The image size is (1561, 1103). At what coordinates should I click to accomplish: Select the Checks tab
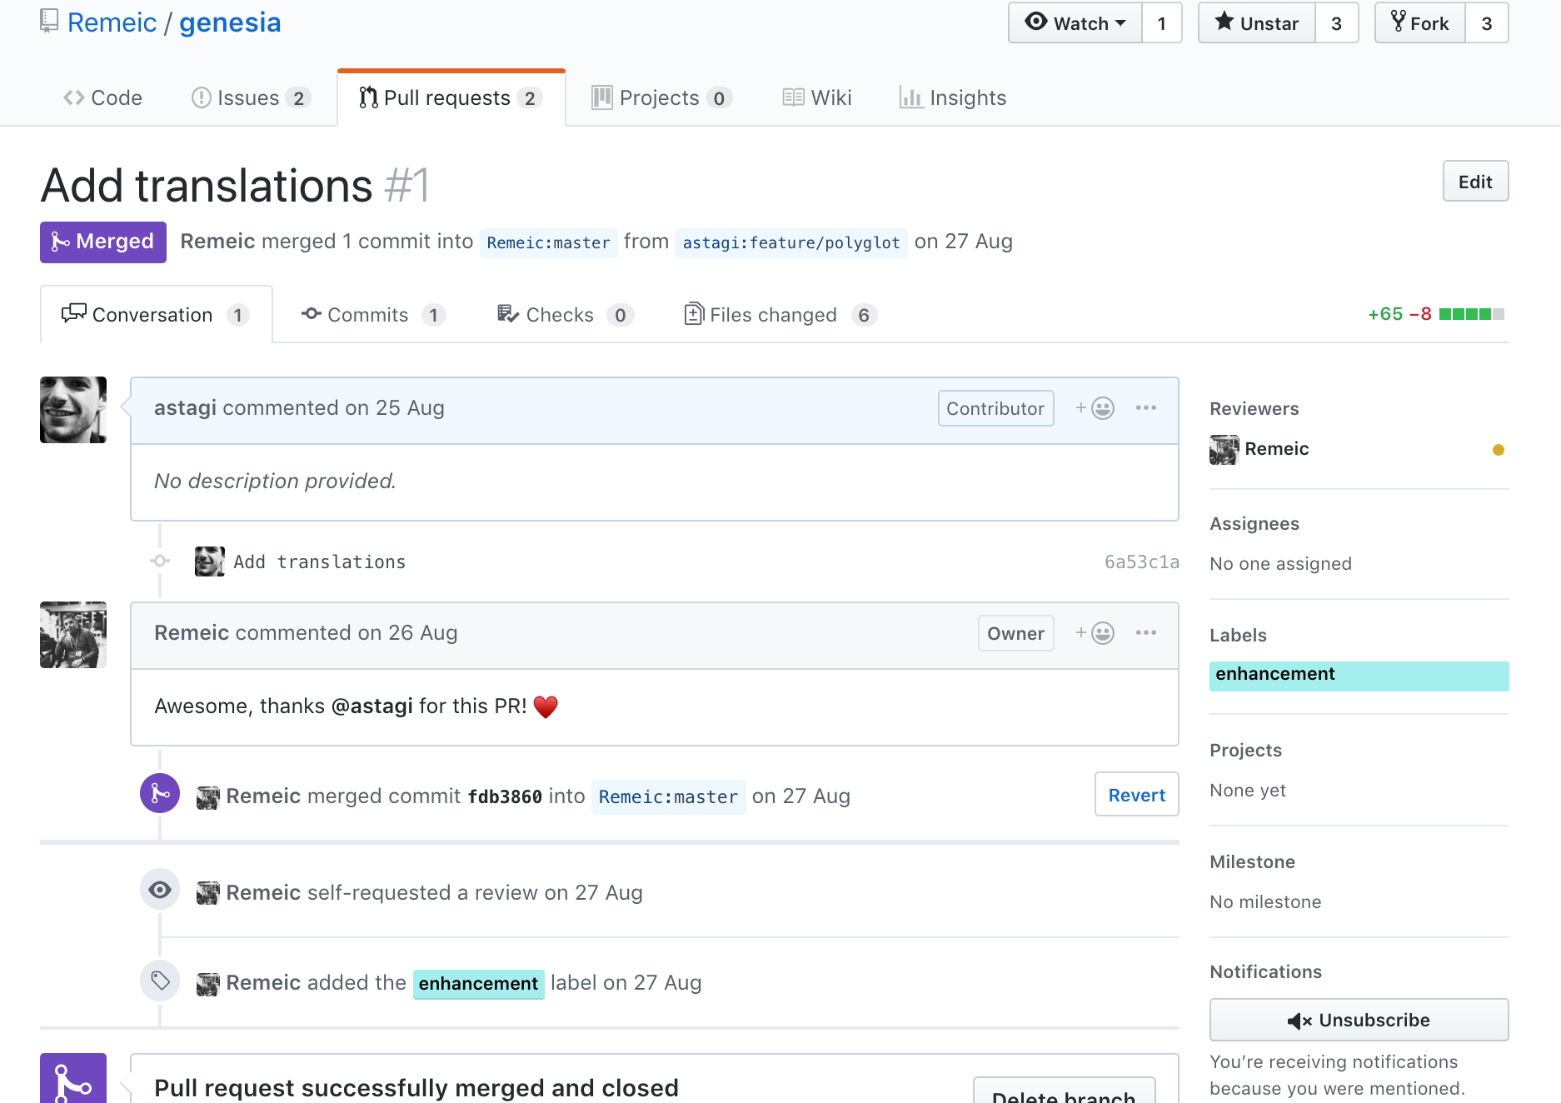(x=566, y=314)
